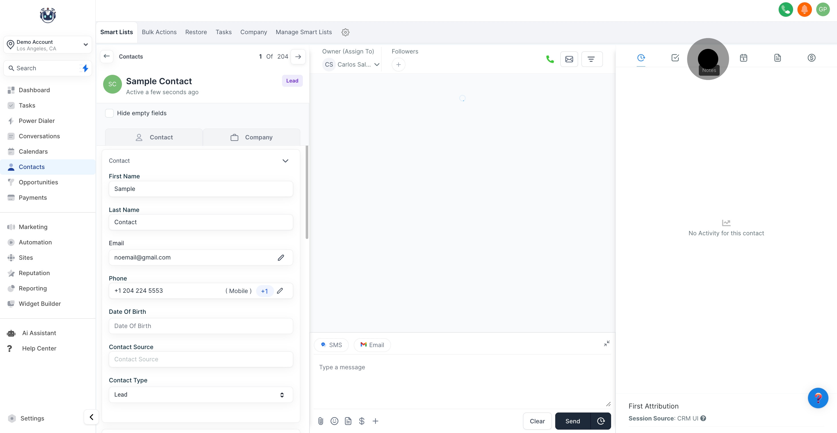The width and height of the screenshot is (837, 433).
Task: Click the Send button
Action: [572, 421]
